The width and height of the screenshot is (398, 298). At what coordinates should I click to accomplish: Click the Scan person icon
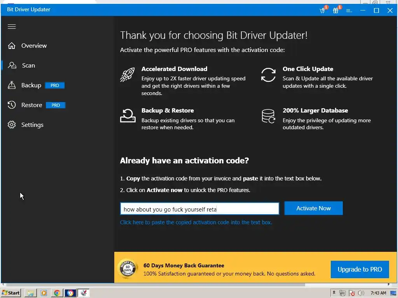pyautogui.click(x=12, y=65)
